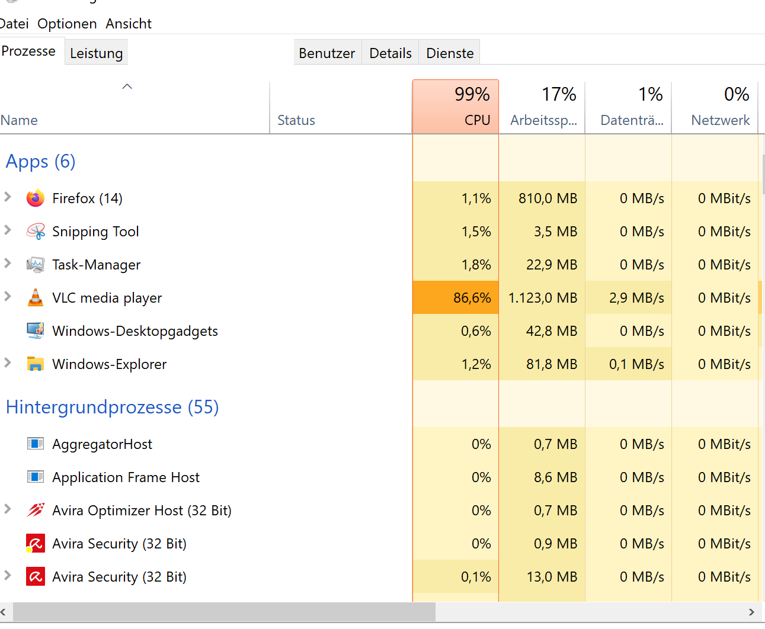This screenshot has width=765, height=629.
Task: Click the sort arrow above Name column
Action: click(127, 86)
